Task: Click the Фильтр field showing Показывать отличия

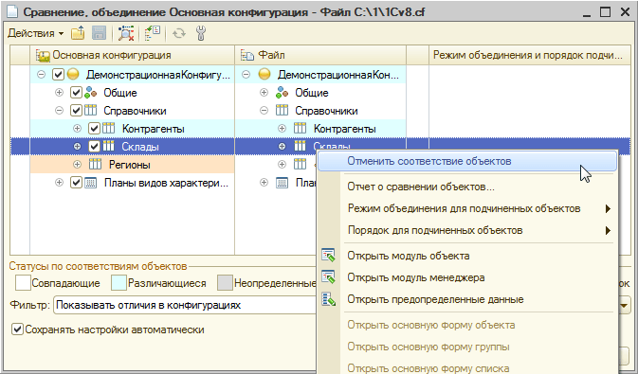Action: click(185, 305)
